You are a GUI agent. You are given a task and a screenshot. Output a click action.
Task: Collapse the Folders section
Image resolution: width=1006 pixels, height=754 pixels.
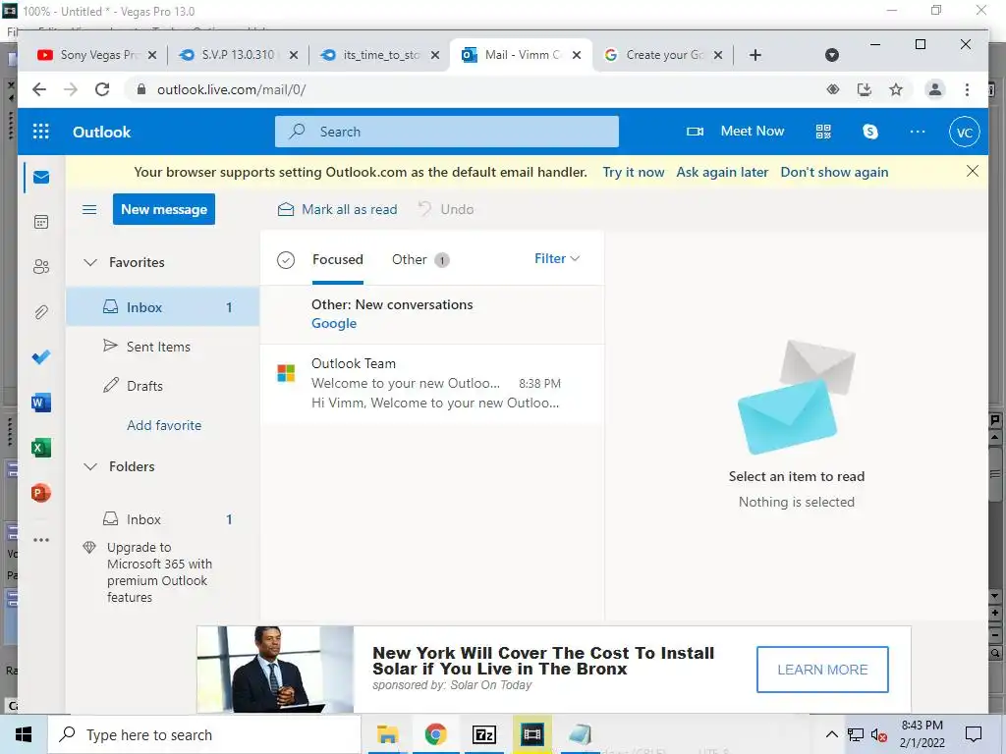click(x=90, y=466)
